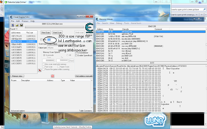Click Add address manually button
Viewport: 207px width, 129px height.
pyautogui.click(x=84, y=76)
